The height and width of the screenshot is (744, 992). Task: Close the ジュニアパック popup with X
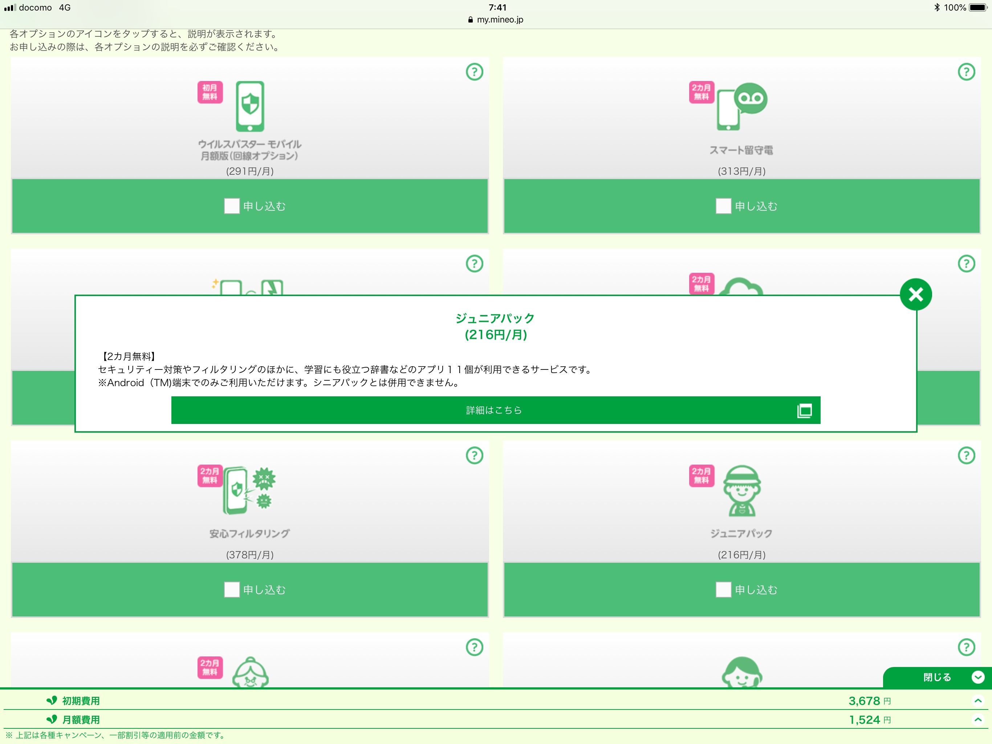[x=915, y=294]
